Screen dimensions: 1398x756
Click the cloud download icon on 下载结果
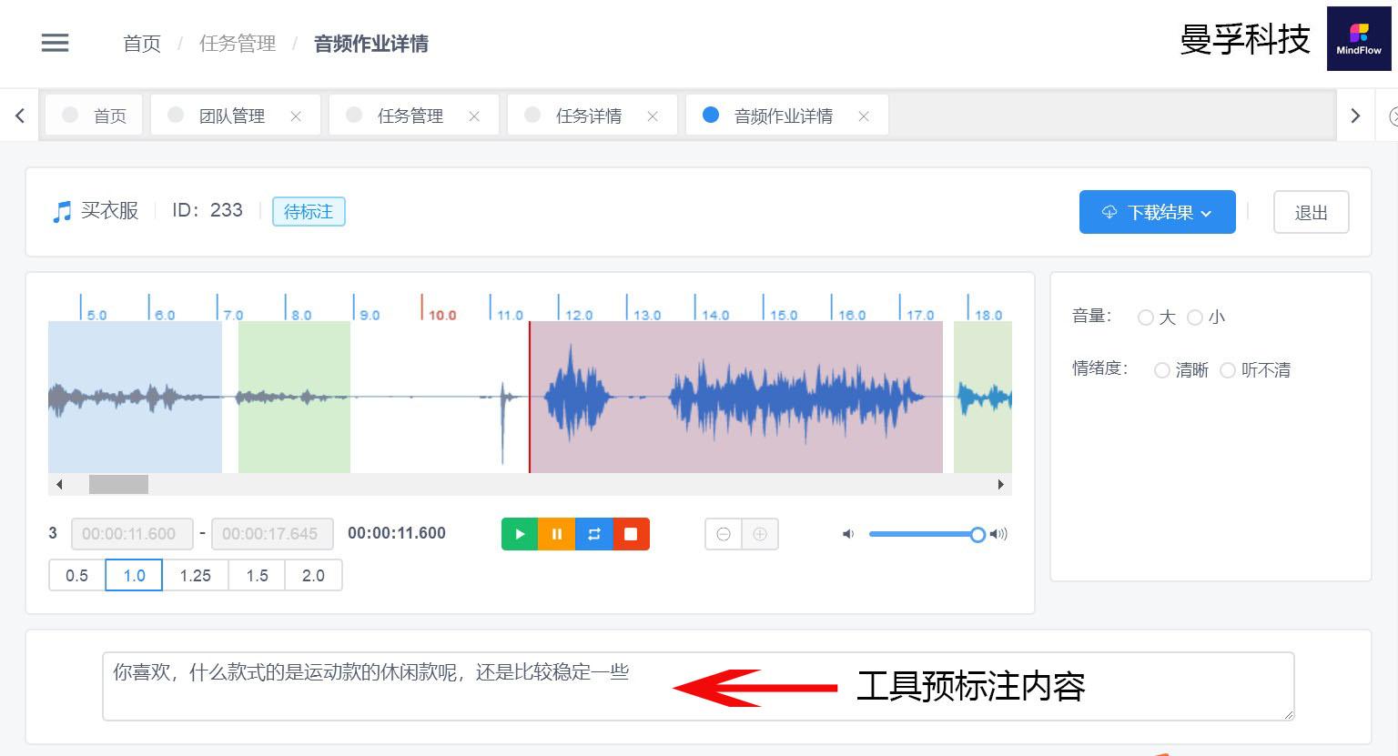point(1109,212)
